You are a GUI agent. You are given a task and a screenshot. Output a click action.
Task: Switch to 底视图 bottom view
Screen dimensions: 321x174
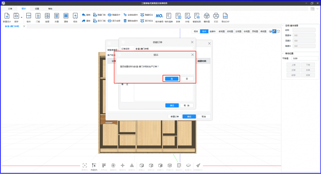pyautogui.click(x=263, y=31)
